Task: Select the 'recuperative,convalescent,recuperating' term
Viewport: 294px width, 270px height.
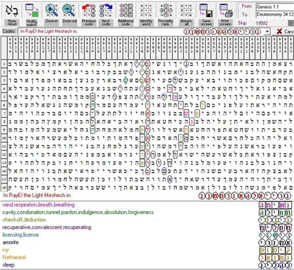Action: [47, 227]
